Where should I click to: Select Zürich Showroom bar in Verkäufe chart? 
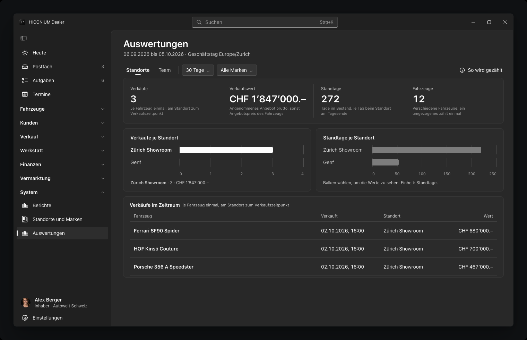pyautogui.click(x=226, y=150)
